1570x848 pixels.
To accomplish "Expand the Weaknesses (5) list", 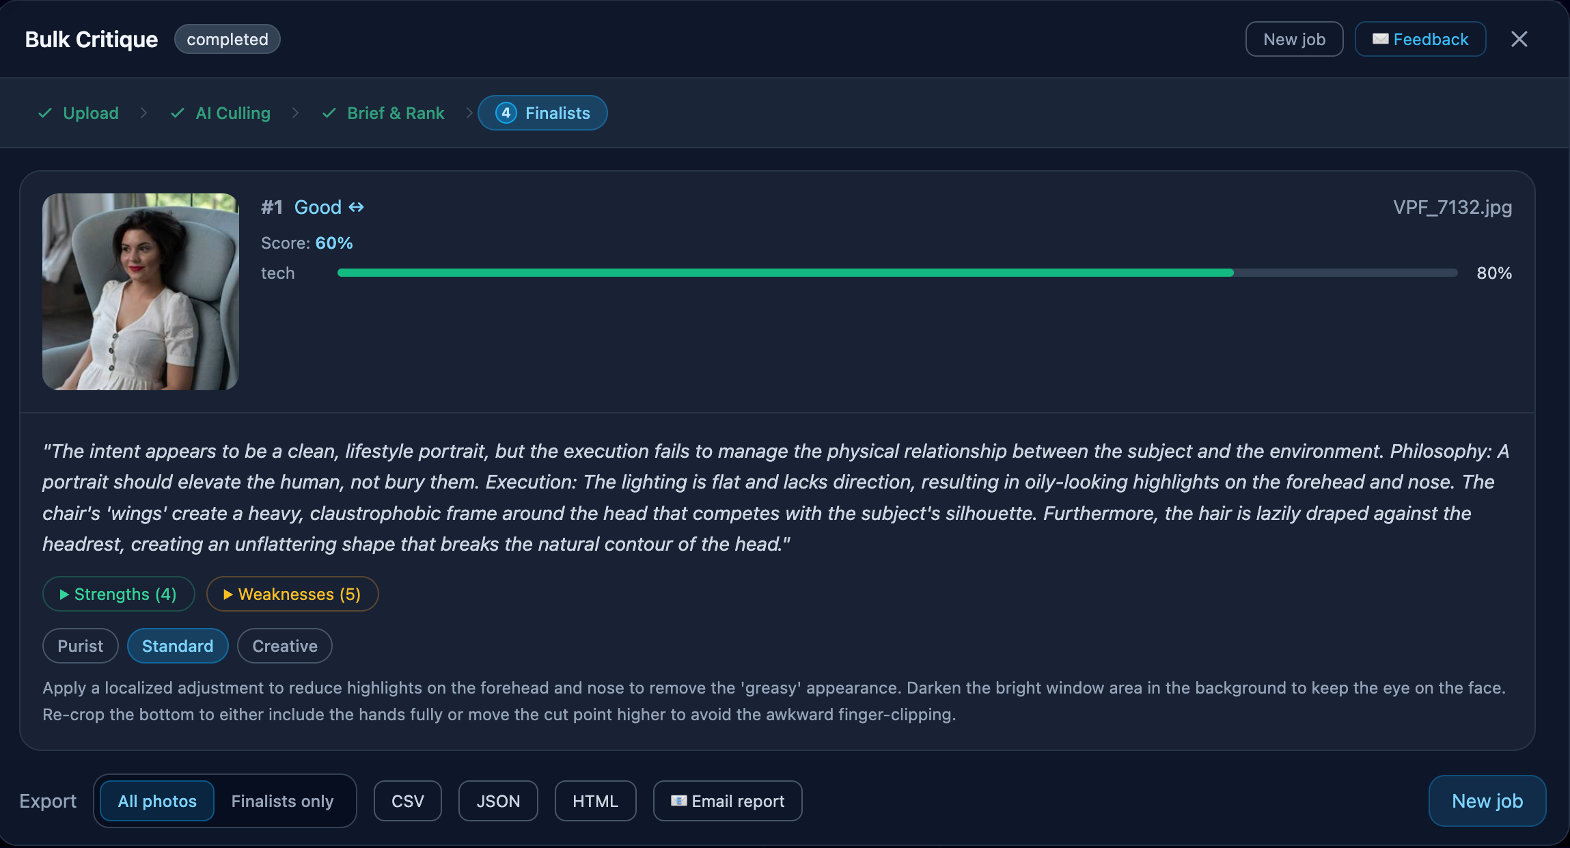I will pos(292,594).
